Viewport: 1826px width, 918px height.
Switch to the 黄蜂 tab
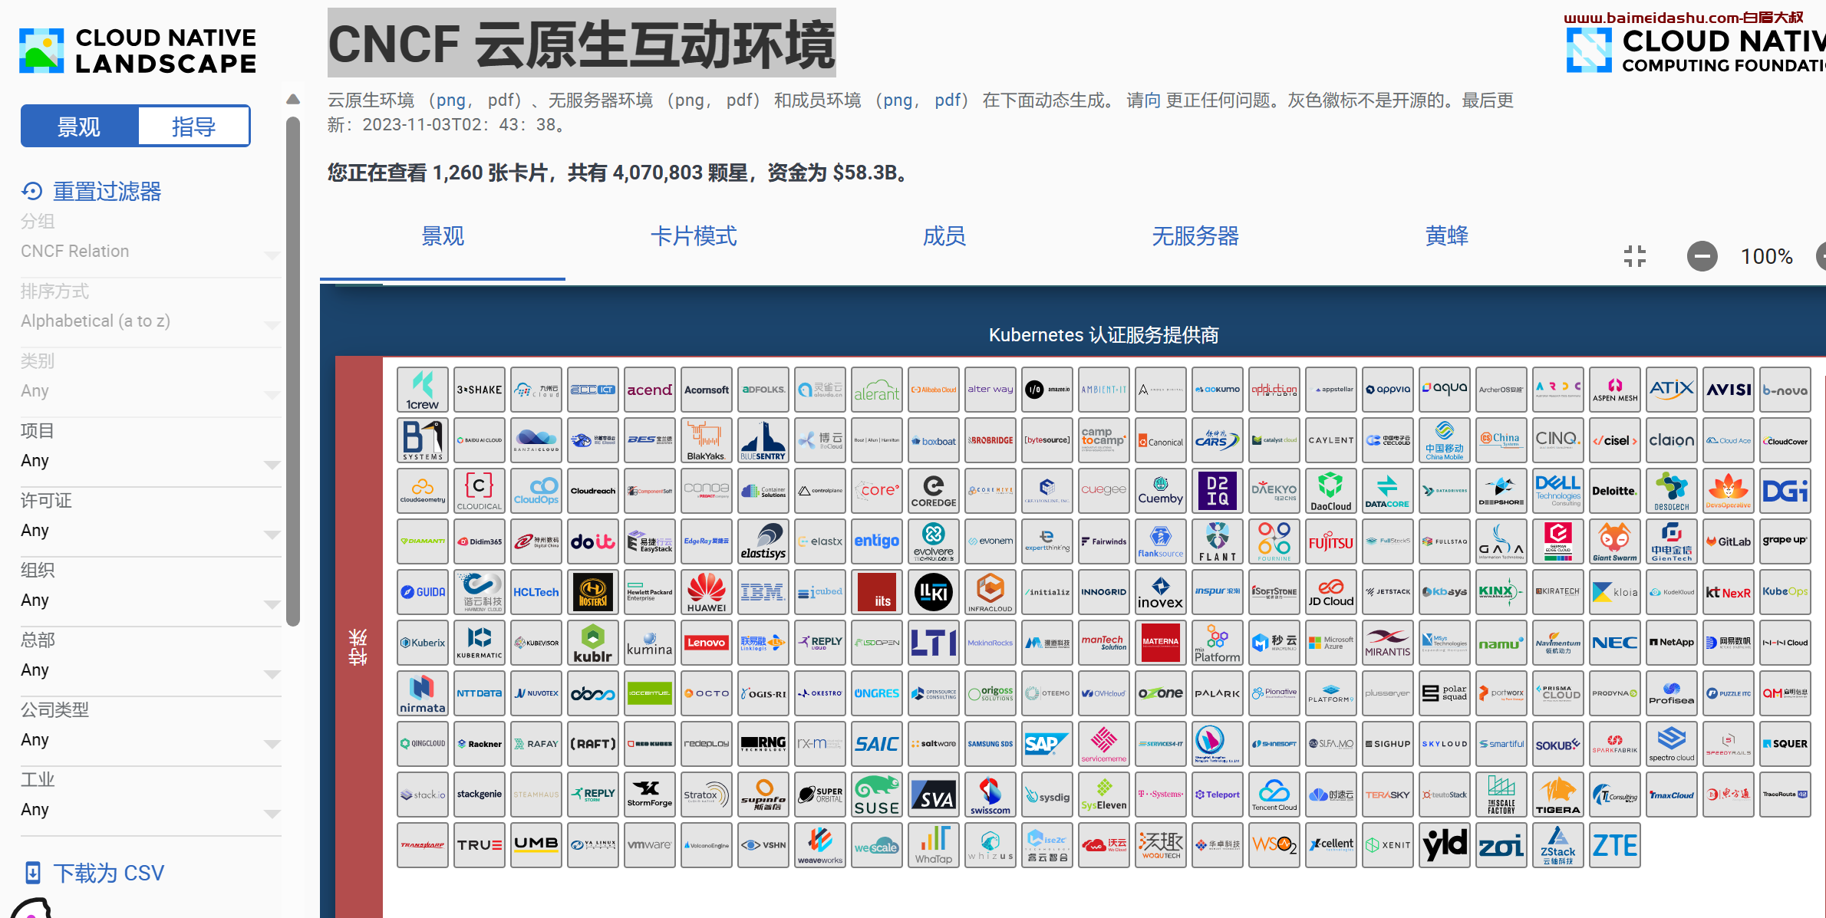(x=1447, y=236)
